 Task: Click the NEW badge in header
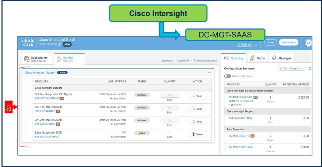coord(67,44)
